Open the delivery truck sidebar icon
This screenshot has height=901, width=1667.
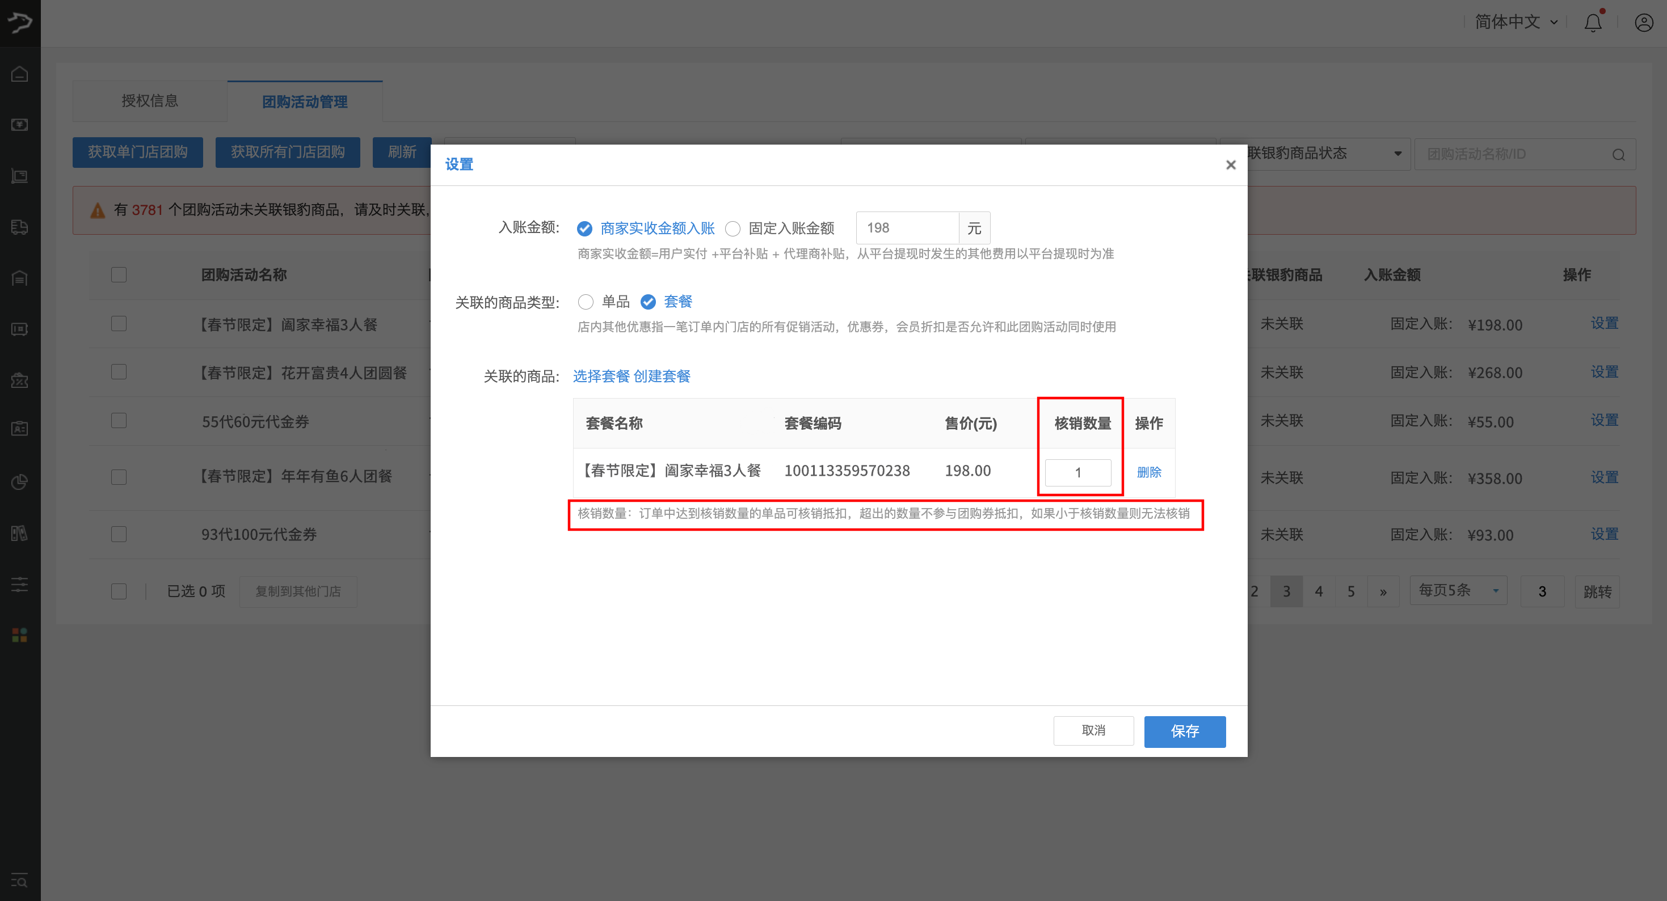click(x=19, y=227)
